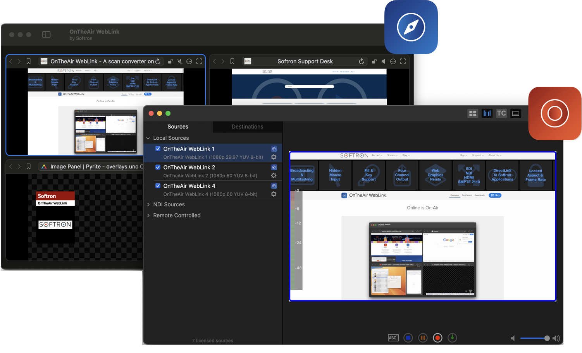Open settings gear for OnTheAir WebLink 1

tap(274, 157)
